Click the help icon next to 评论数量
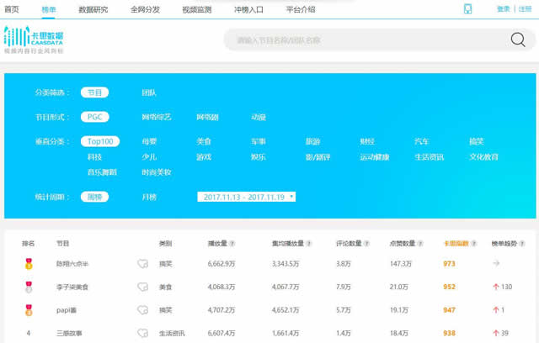 pyautogui.click(x=367, y=244)
